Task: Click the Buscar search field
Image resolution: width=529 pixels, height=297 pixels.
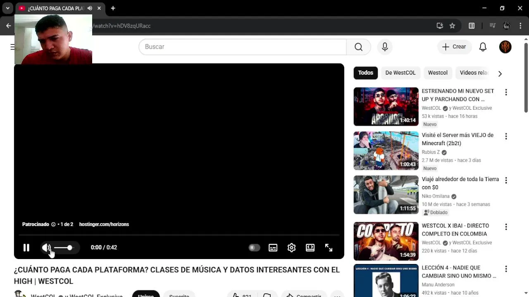Action: [x=243, y=47]
